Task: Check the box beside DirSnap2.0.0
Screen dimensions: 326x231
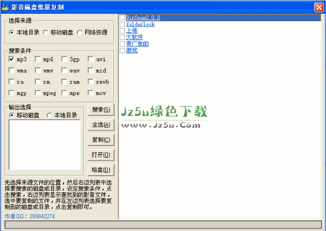Action: pos(122,18)
